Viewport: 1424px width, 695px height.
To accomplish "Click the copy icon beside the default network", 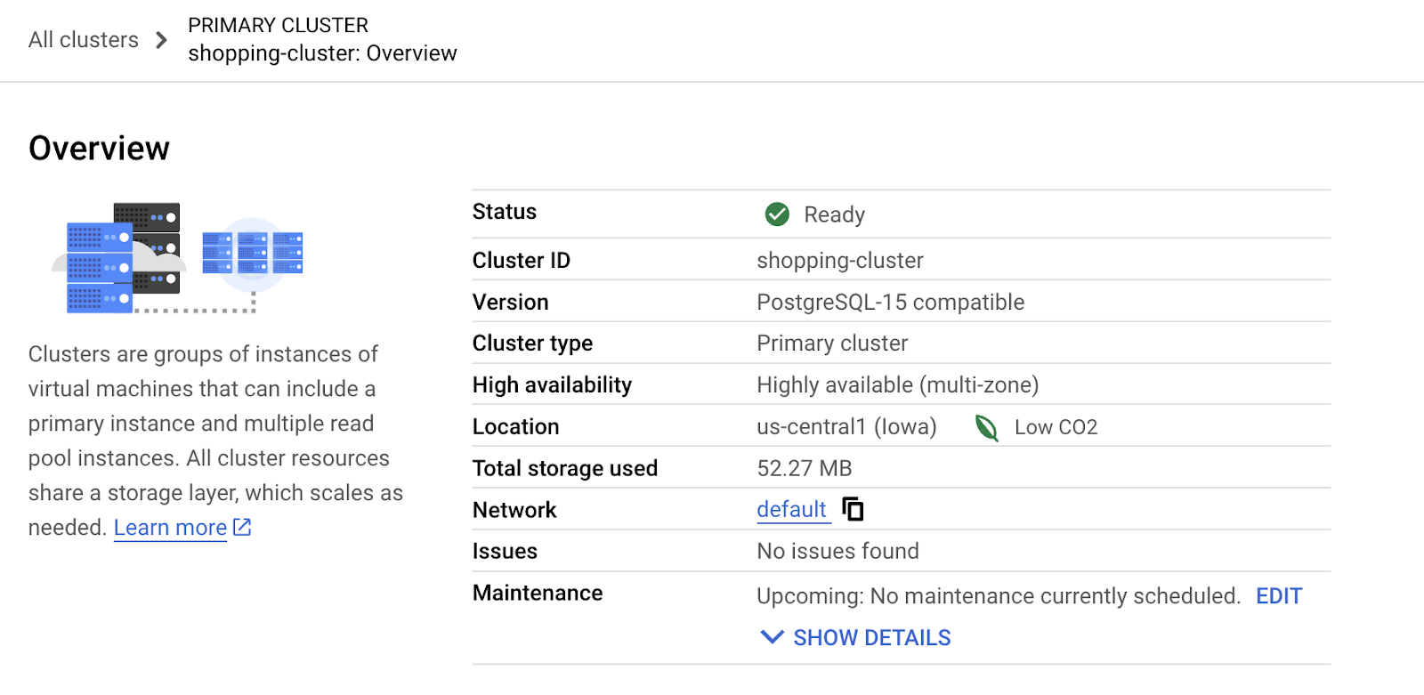I will (x=853, y=509).
